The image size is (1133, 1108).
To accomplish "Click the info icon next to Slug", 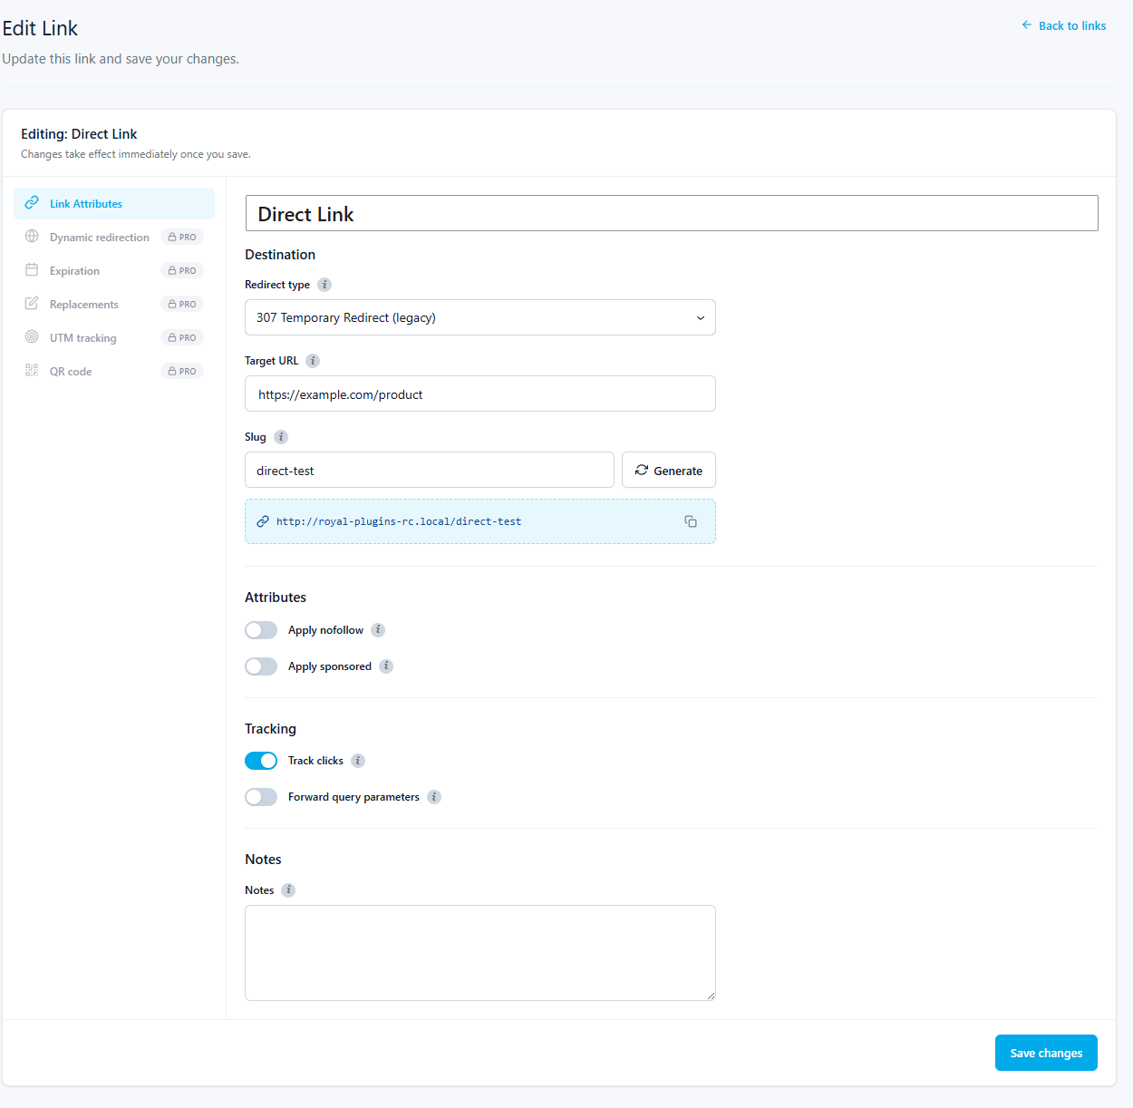I will pos(281,437).
